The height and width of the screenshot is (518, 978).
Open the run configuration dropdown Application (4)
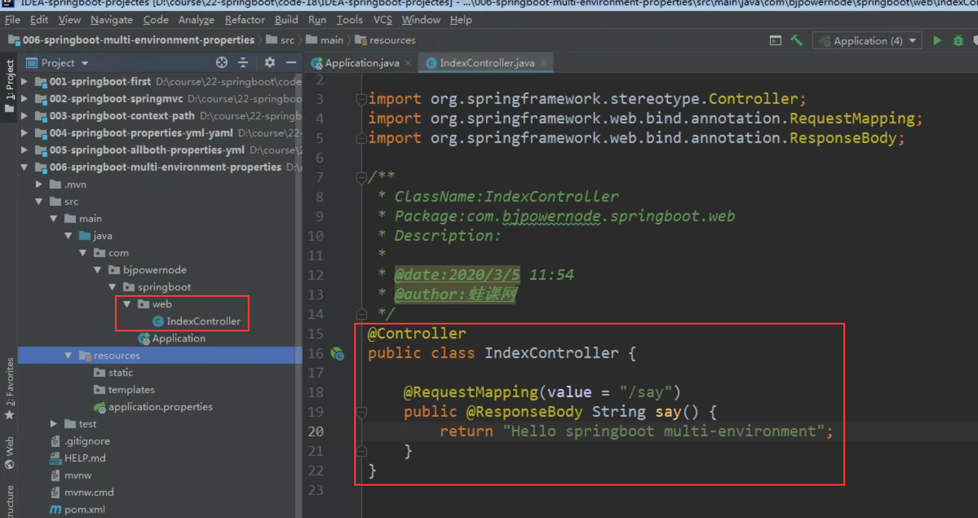[867, 40]
